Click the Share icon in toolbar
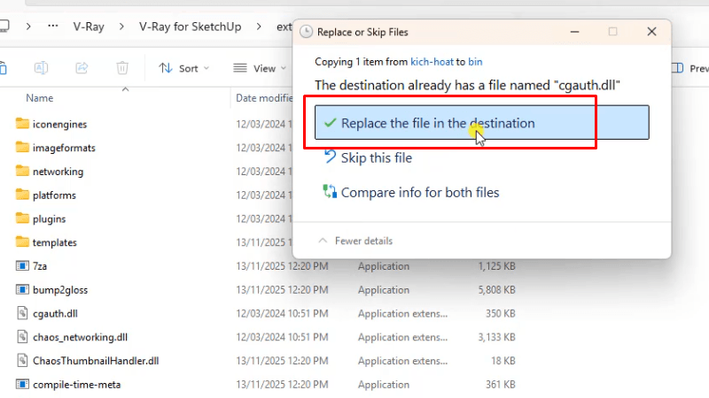 point(82,68)
